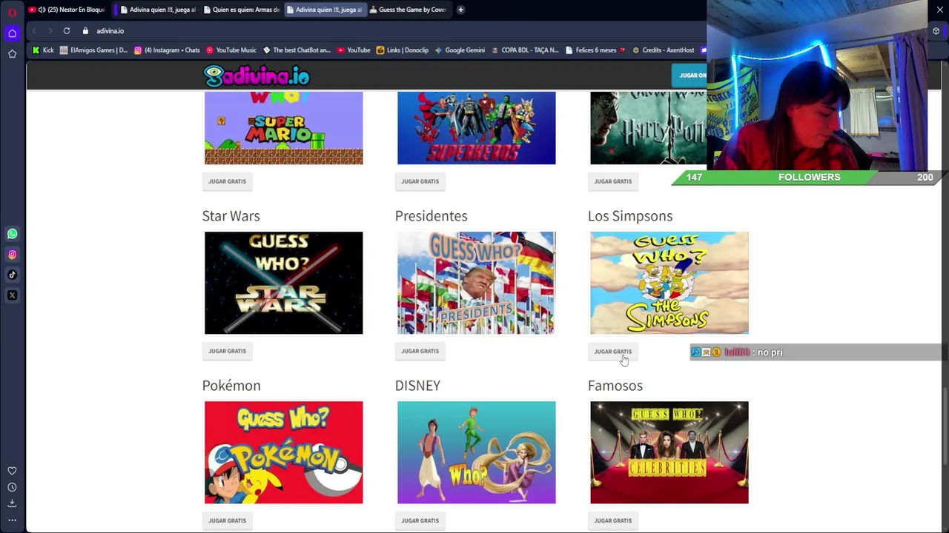
Task: Open the Super Mario game thumbnail
Action: point(284,128)
